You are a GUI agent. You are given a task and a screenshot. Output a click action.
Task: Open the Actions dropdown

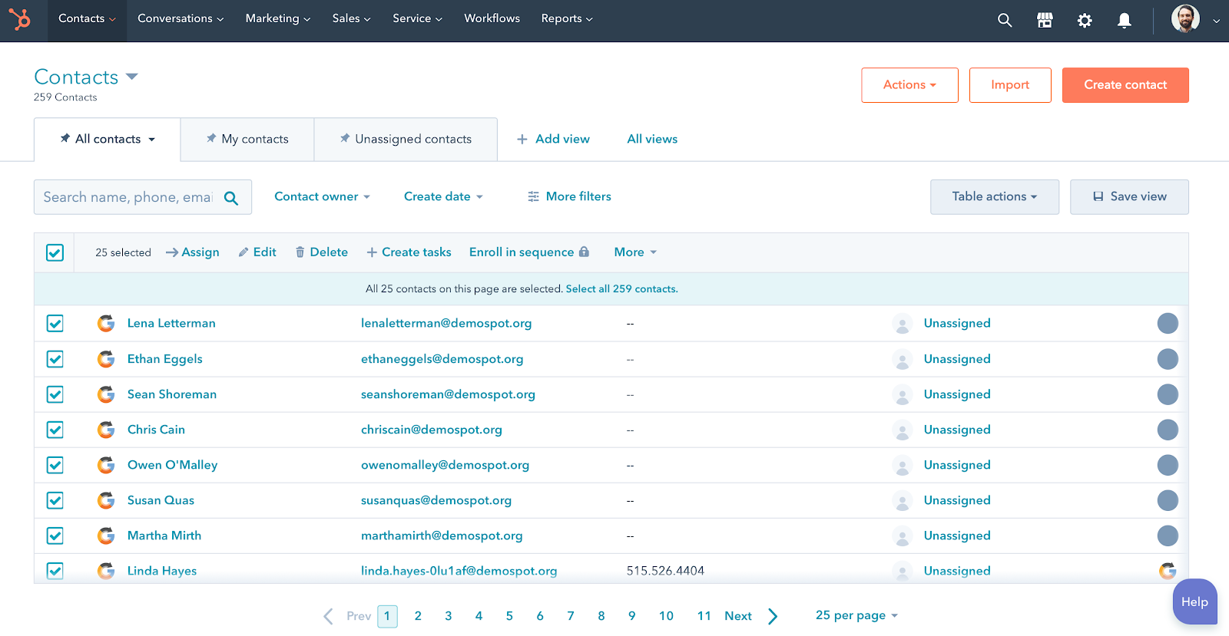point(909,85)
